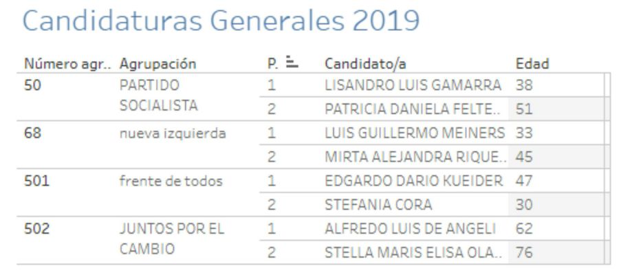
Task: Click grouping number 501
Action: point(36,181)
